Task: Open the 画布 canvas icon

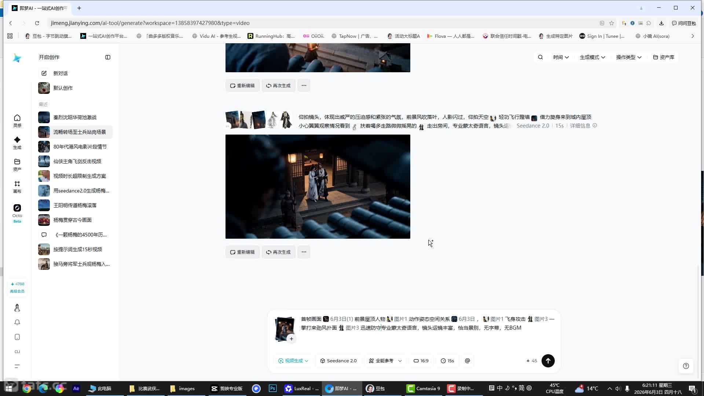Action: coord(17,187)
